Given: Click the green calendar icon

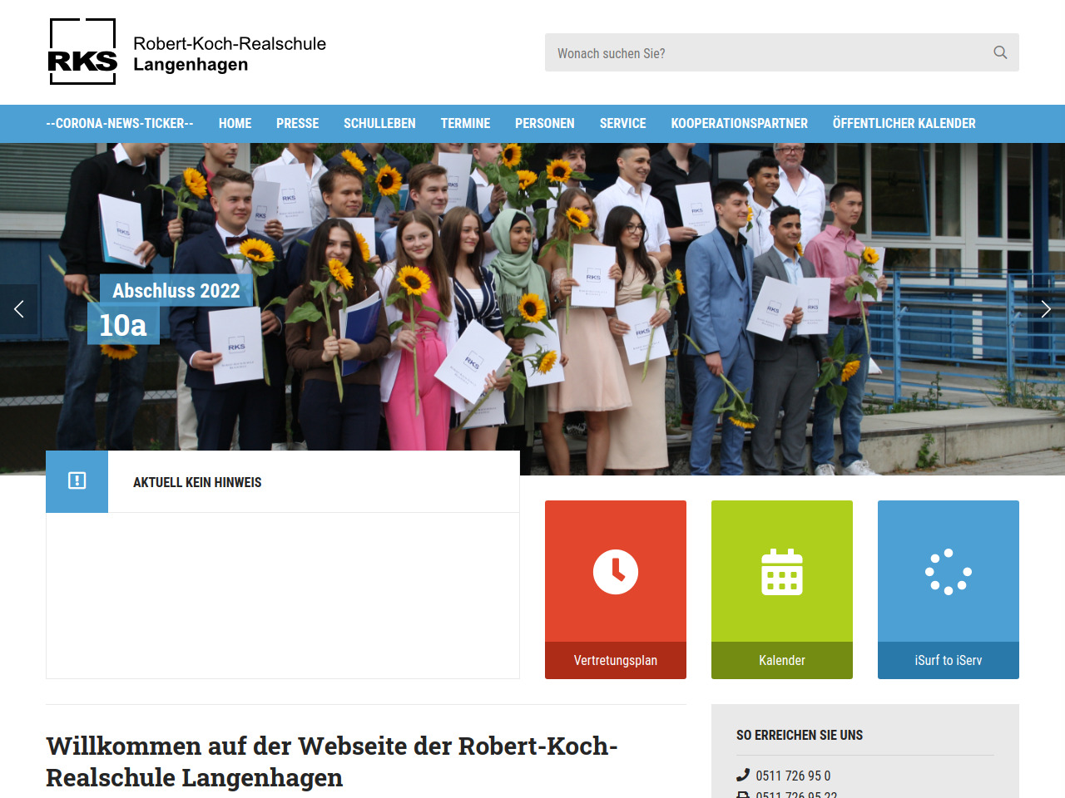Looking at the screenshot, I should (x=782, y=572).
